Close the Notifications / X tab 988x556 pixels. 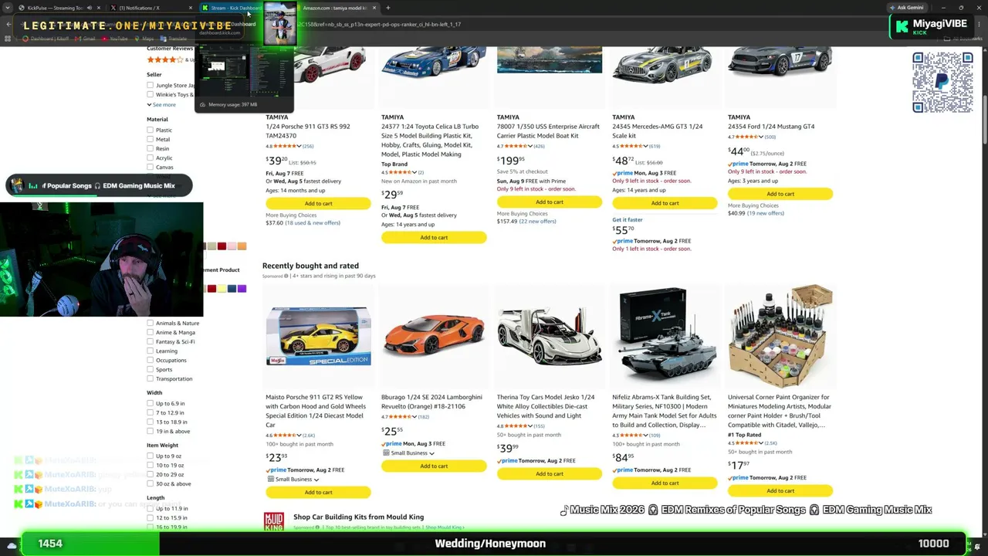point(191,8)
